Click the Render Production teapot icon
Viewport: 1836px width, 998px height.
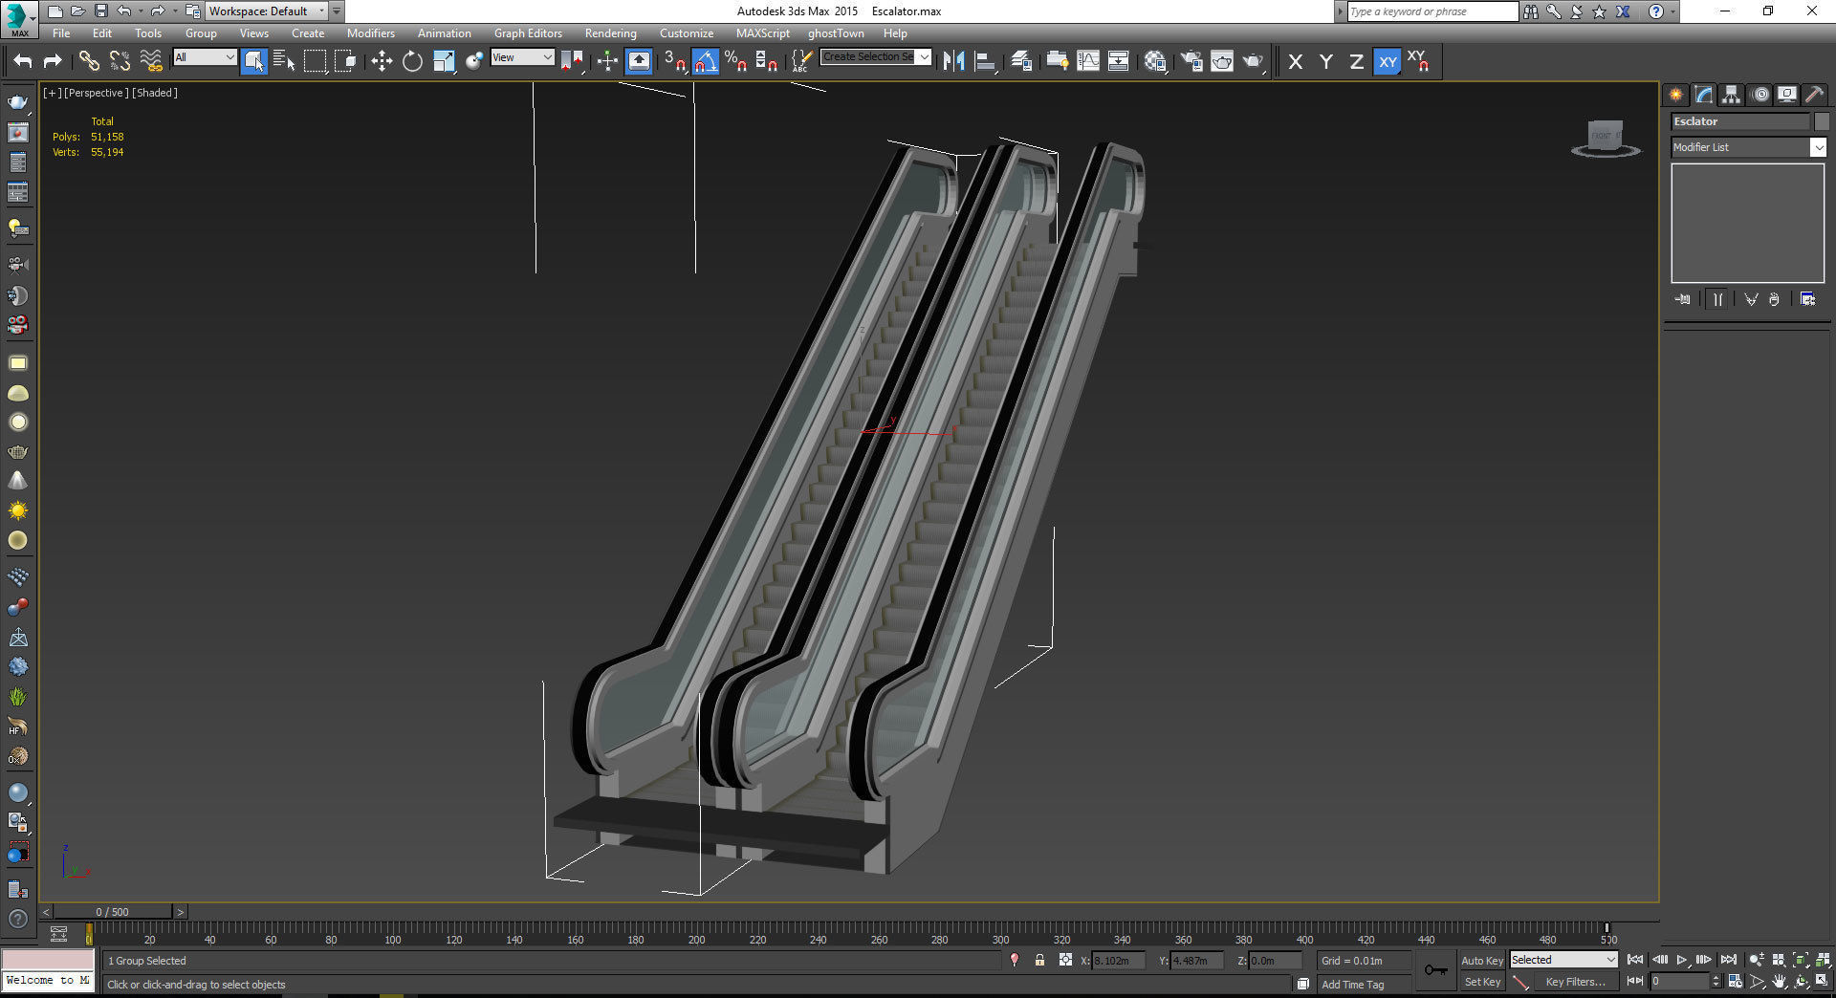tap(1253, 61)
